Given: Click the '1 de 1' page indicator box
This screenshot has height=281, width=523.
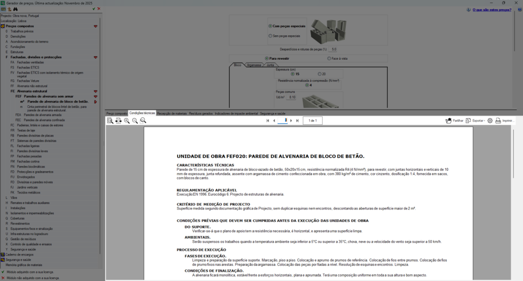Looking at the screenshot, I should coord(313,121).
